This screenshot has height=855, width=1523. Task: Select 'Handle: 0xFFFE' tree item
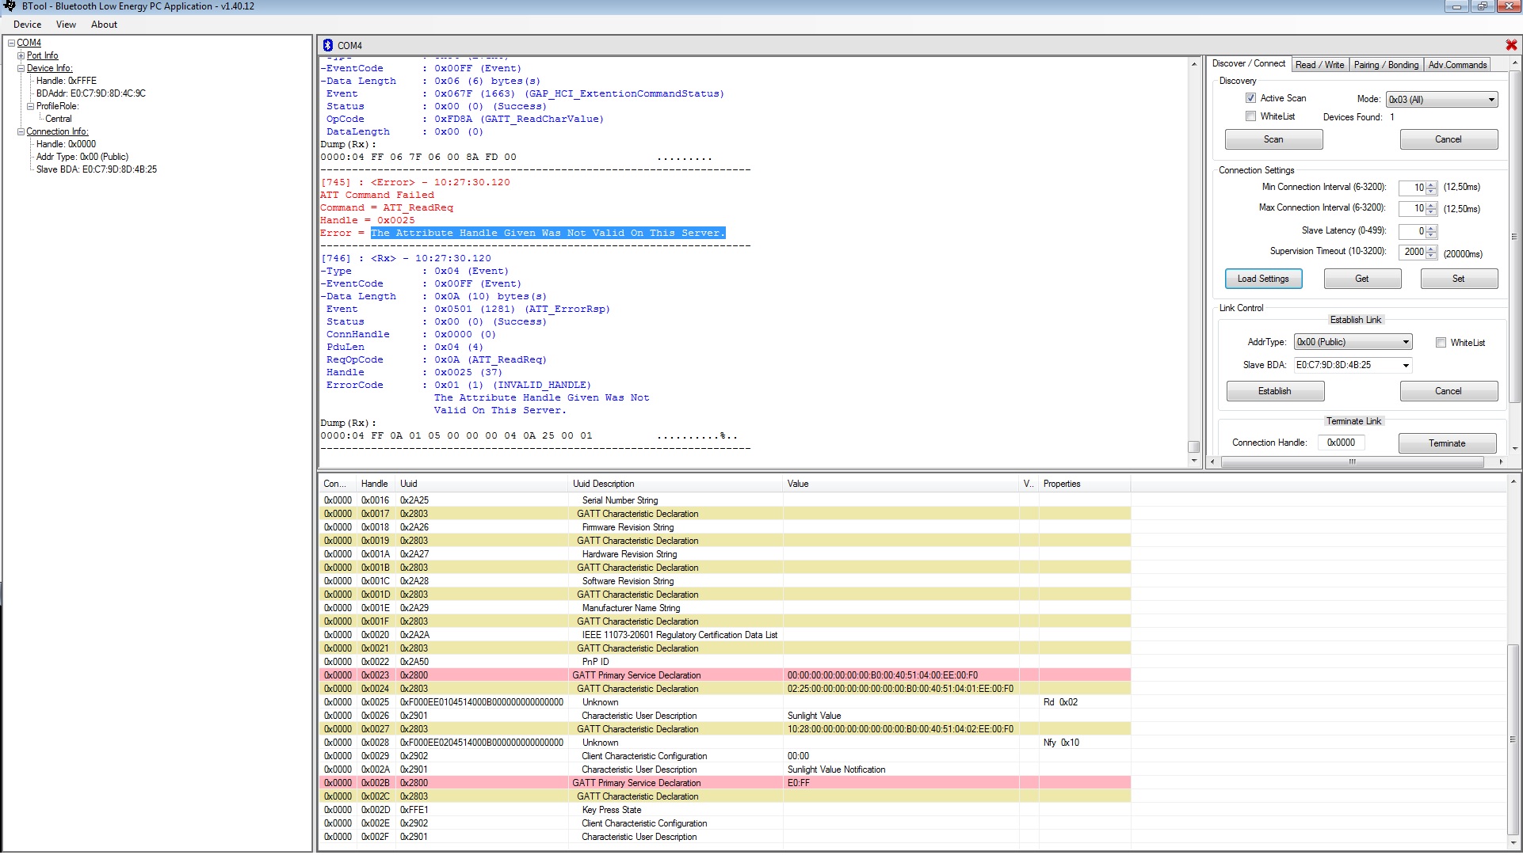coord(67,81)
